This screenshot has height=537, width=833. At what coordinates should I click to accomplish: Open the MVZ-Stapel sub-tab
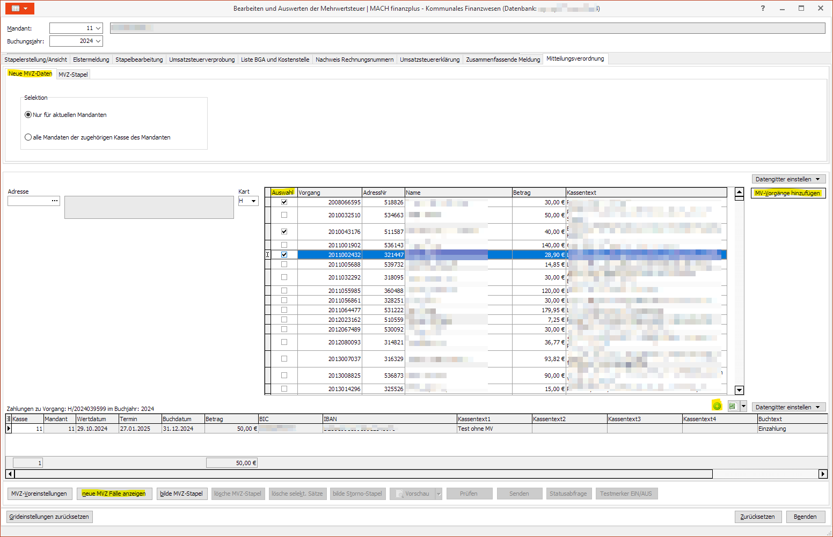tap(73, 75)
